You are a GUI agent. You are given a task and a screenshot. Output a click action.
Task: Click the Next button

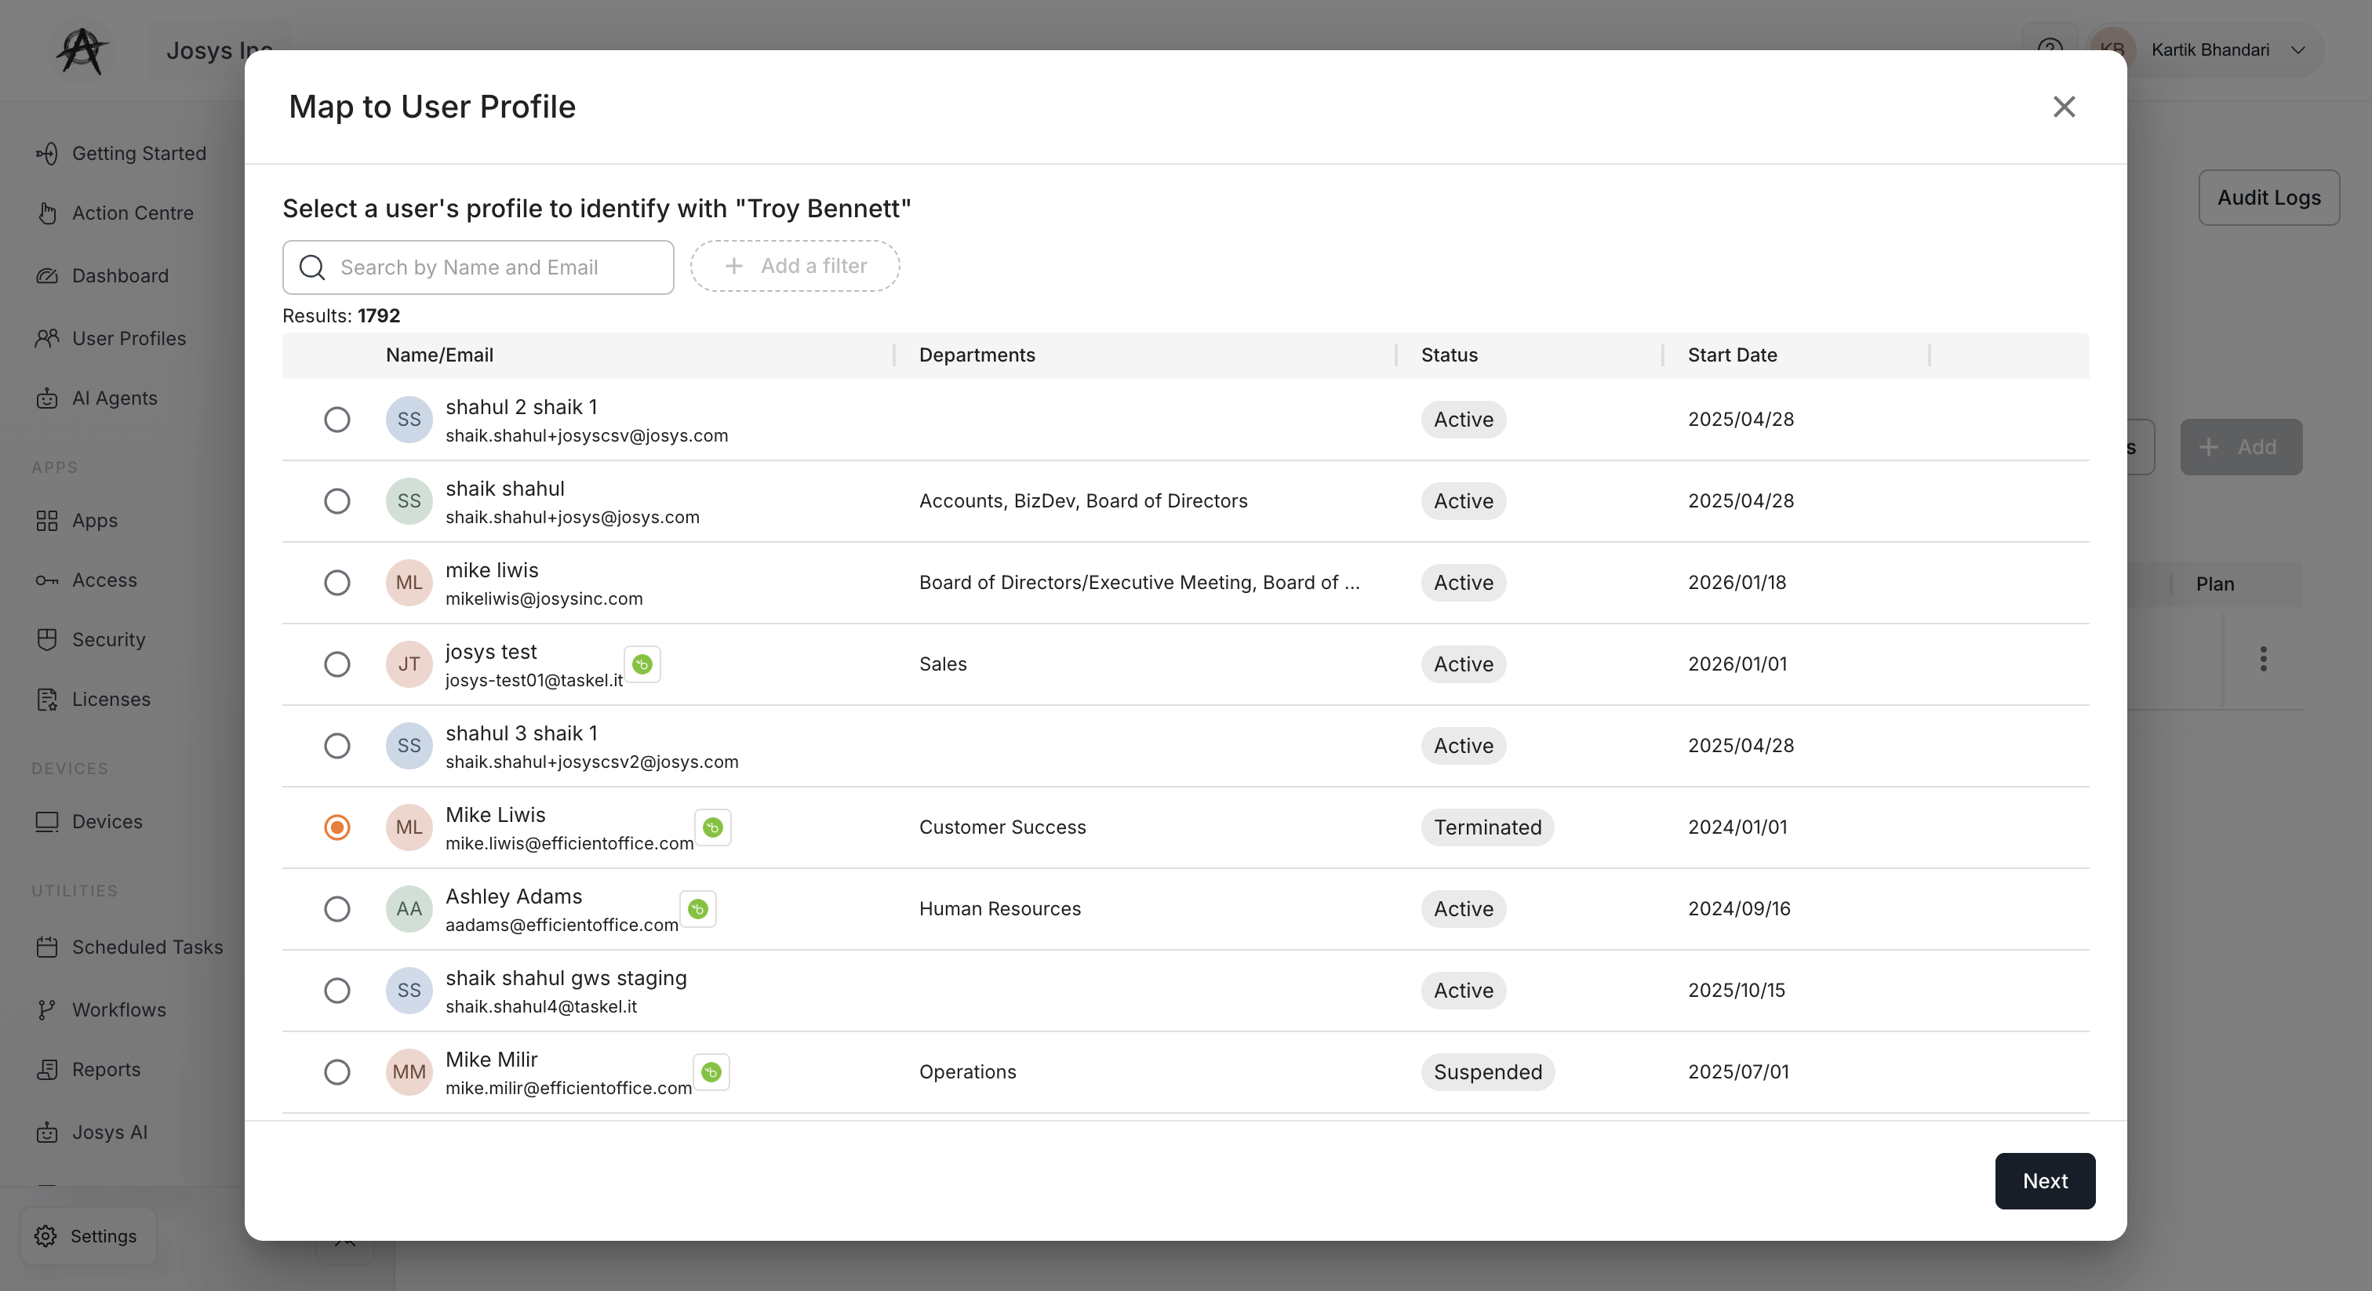pyautogui.click(x=2044, y=1180)
